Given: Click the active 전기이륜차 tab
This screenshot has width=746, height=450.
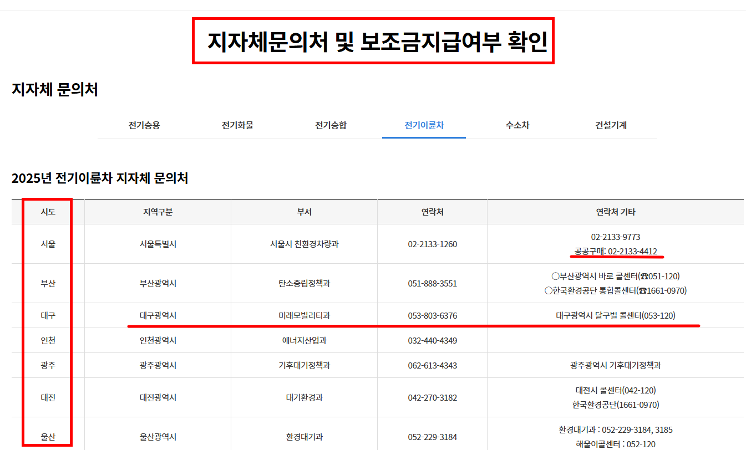Looking at the screenshot, I should coord(424,125).
